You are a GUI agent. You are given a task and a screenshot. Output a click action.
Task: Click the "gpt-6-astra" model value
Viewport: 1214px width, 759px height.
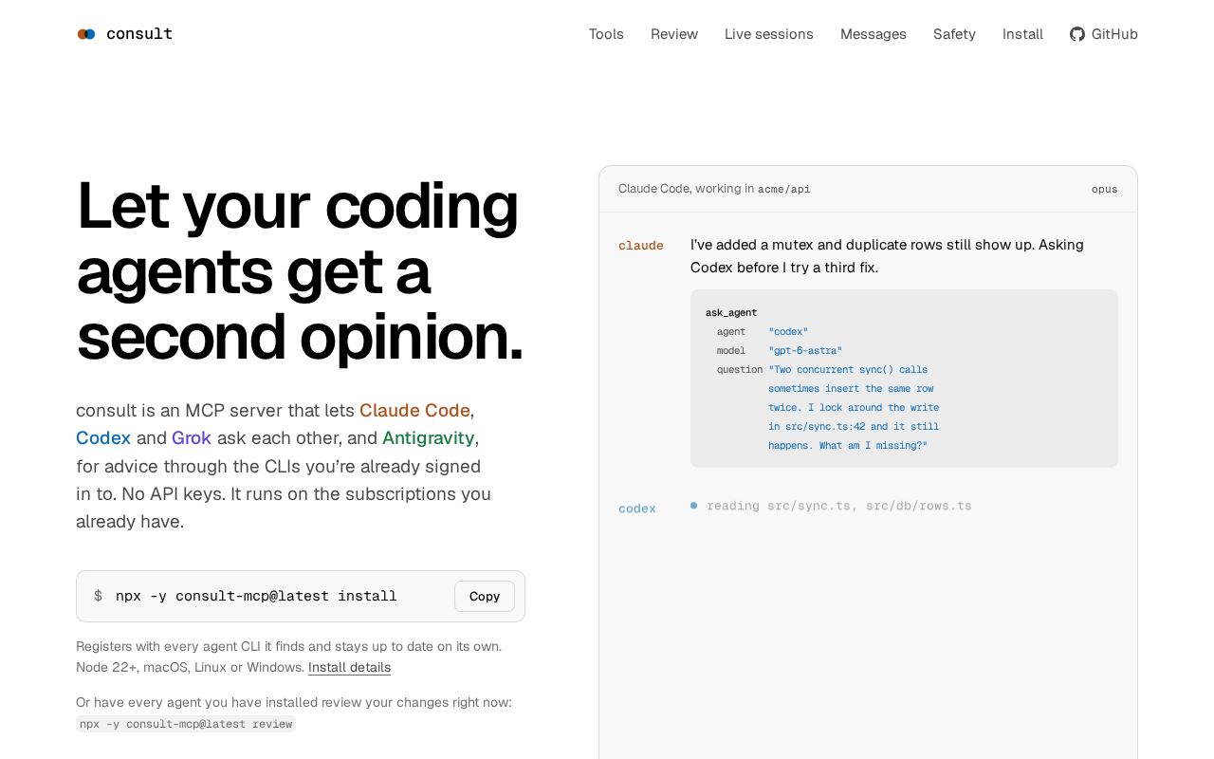805,350
